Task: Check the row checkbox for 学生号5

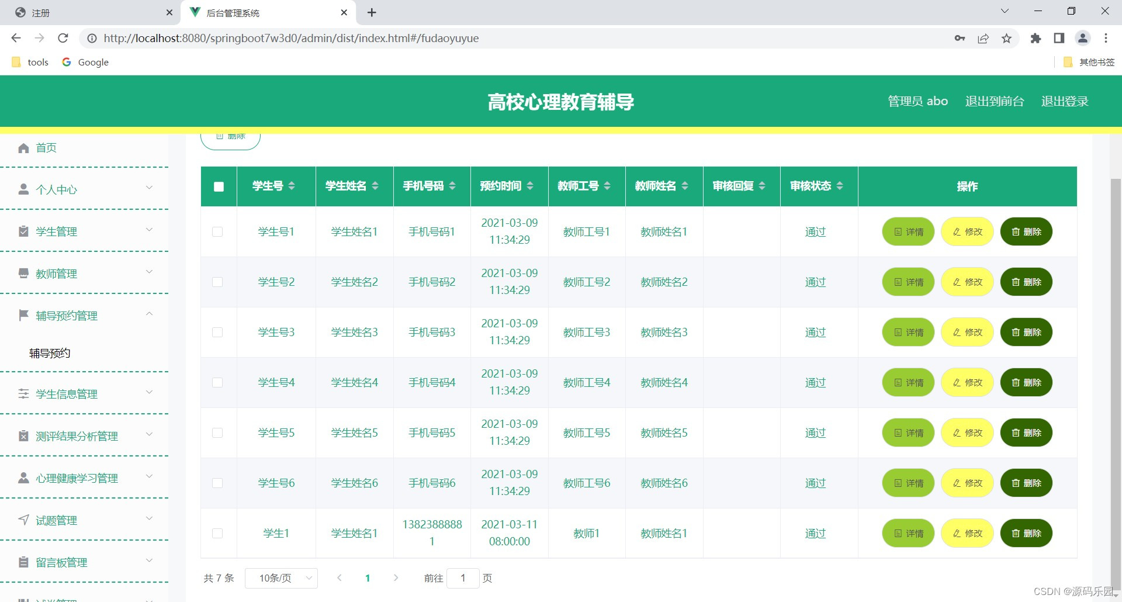Action: click(x=217, y=433)
